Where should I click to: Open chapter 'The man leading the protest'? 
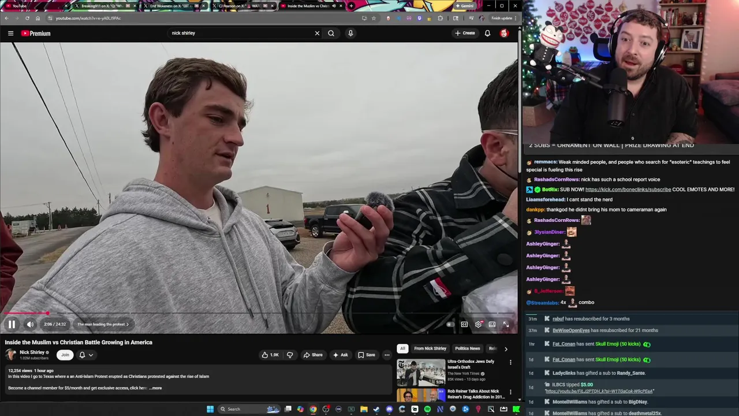click(103, 324)
